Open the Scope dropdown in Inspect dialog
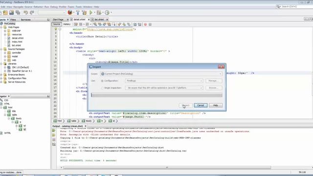 point(161,74)
